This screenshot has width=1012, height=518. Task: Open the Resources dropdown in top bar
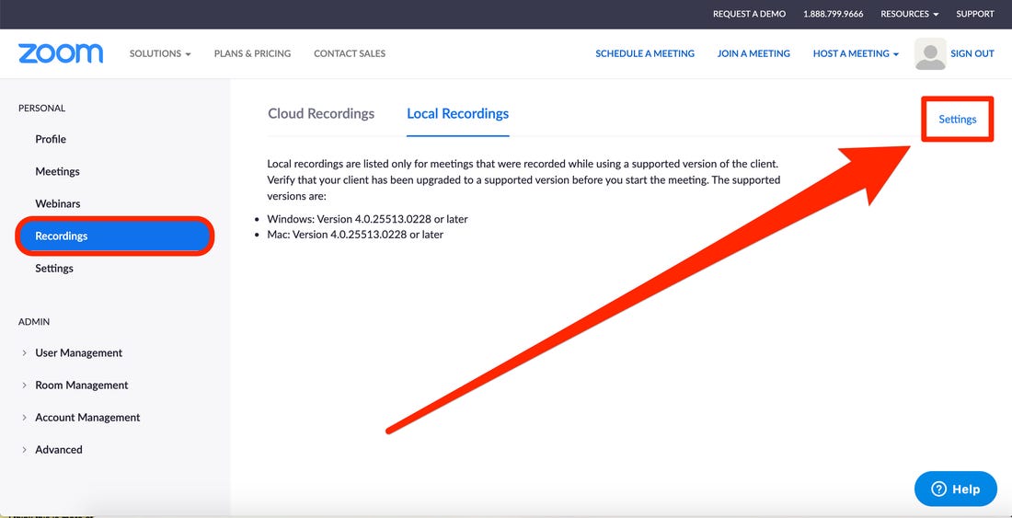tap(909, 14)
